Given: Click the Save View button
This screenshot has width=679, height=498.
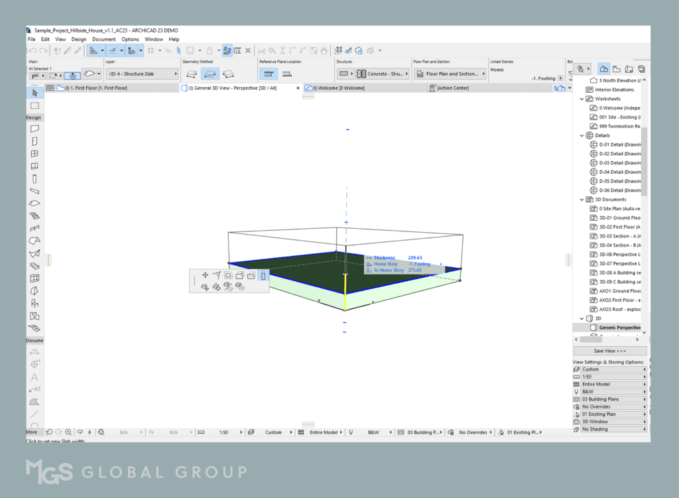Looking at the screenshot, I should [x=609, y=351].
